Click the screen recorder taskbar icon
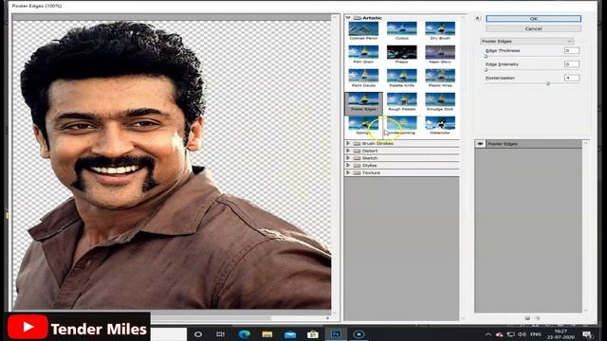The image size is (607, 341). (x=359, y=334)
